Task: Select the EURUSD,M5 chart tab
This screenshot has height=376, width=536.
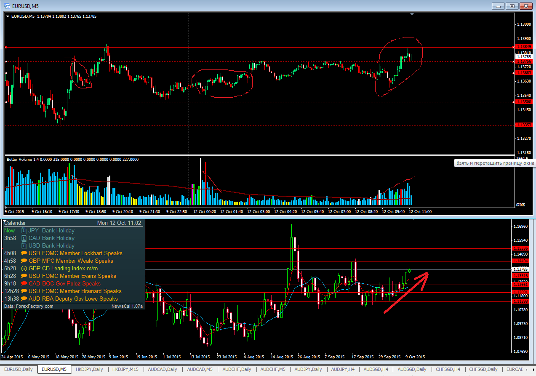Action: pos(54,369)
